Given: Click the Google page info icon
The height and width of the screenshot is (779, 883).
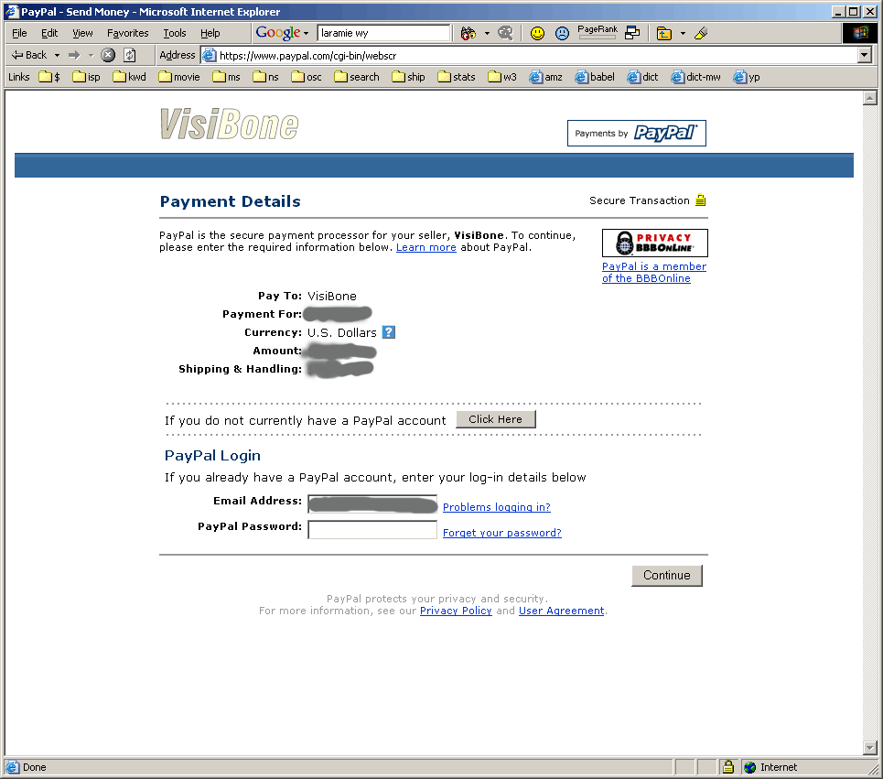Looking at the screenshot, I should (632, 33).
